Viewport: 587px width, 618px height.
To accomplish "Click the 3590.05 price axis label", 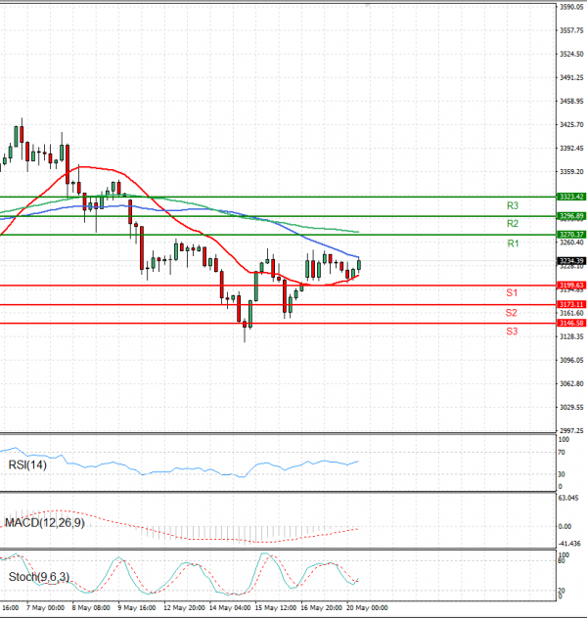I will [569, 8].
